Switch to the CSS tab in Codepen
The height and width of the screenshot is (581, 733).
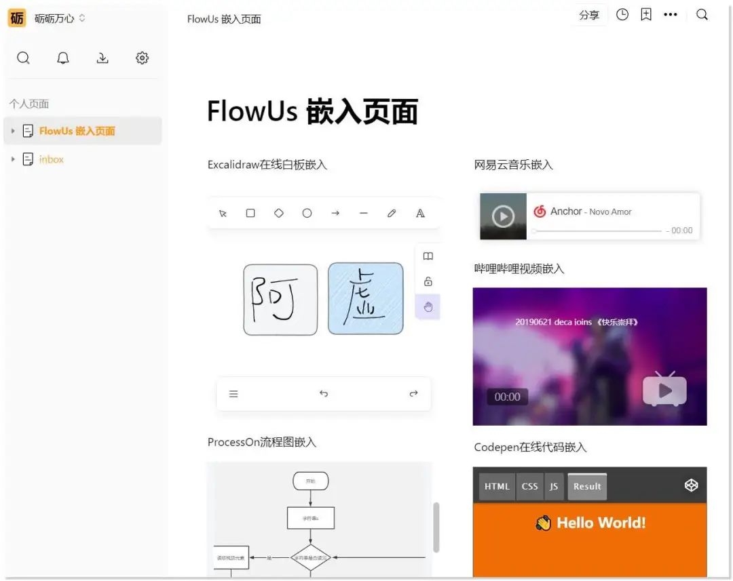[529, 486]
